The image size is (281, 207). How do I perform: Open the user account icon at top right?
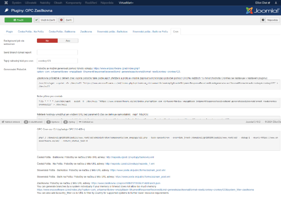point(276,3)
